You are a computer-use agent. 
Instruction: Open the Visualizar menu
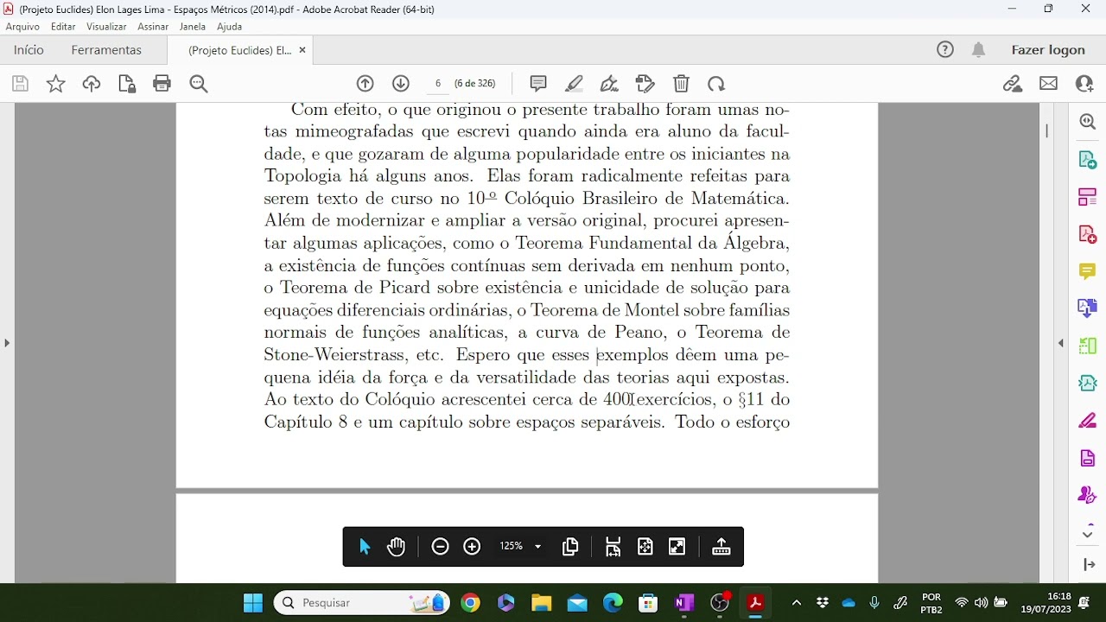[106, 27]
